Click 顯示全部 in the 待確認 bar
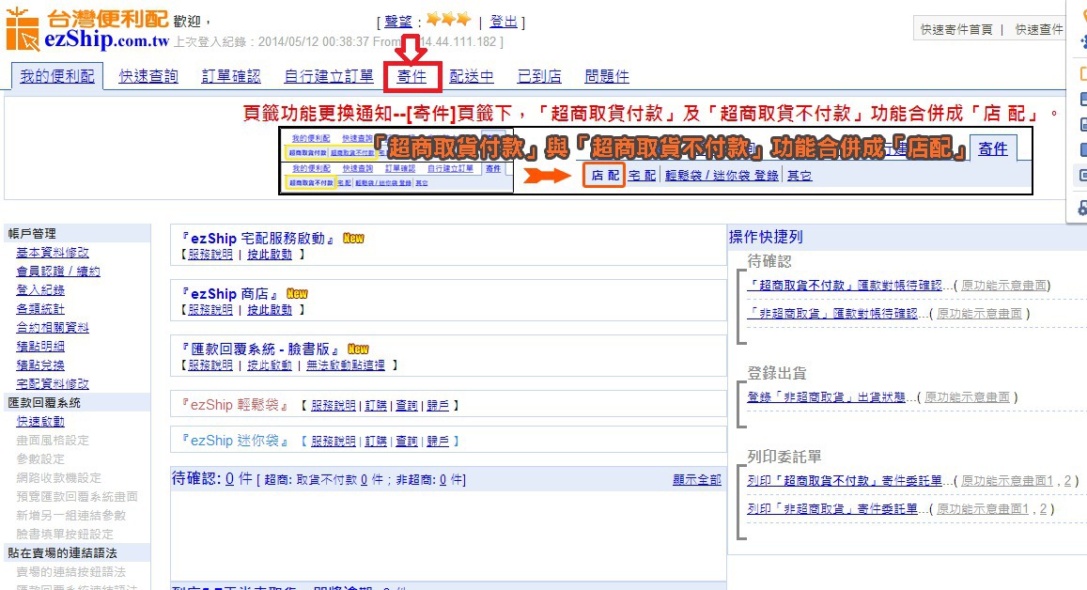 697,480
